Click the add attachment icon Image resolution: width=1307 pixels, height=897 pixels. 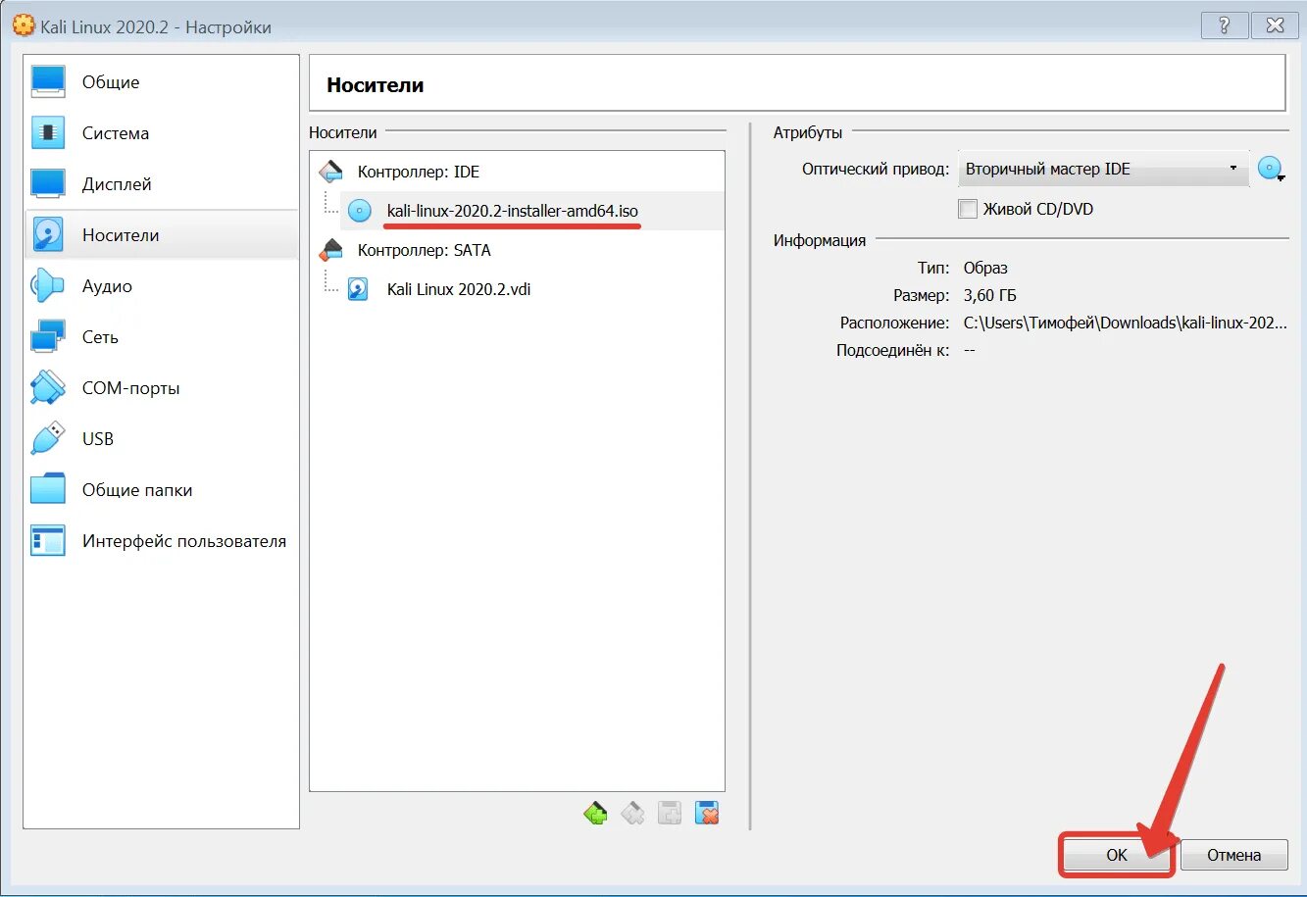[x=670, y=813]
